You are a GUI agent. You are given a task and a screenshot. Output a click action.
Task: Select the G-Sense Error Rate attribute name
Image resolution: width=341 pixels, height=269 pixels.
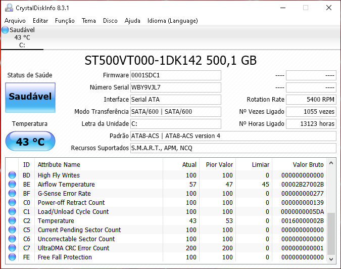[64, 194]
